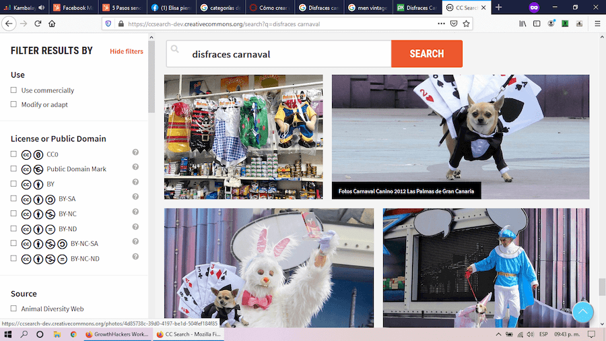Viewport: 606px width, 341px height.
Task: Check the Modify or adapt option
Action: tap(14, 104)
